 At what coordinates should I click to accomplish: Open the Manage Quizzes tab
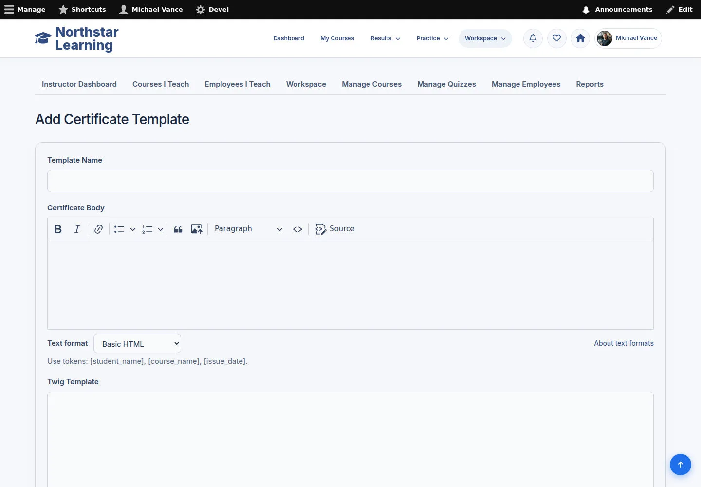pos(447,84)
